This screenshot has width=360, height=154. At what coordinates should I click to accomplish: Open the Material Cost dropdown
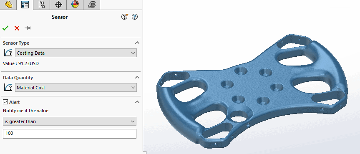[x=76, y=88]
